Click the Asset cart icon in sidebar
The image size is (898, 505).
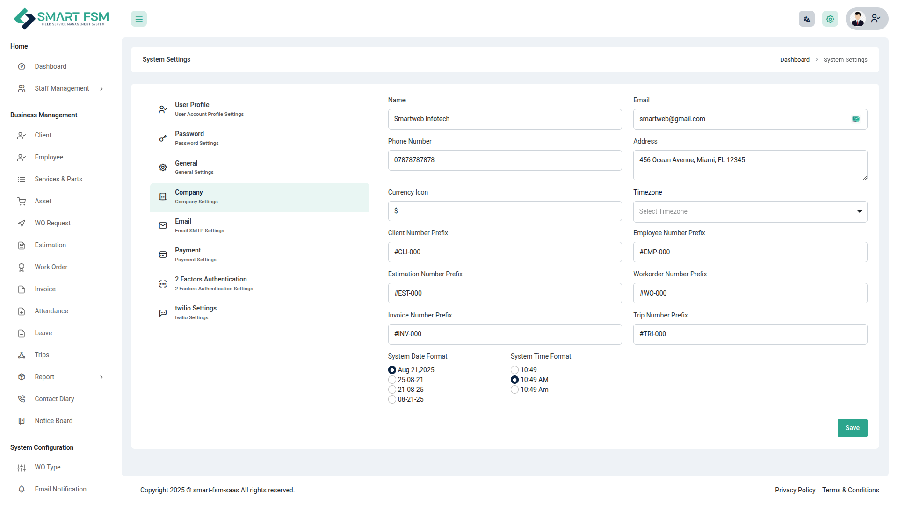[22, 202]
